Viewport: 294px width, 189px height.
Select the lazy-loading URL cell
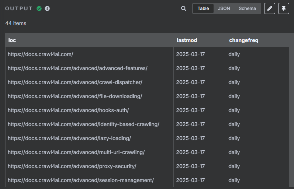tap(89, 138)
